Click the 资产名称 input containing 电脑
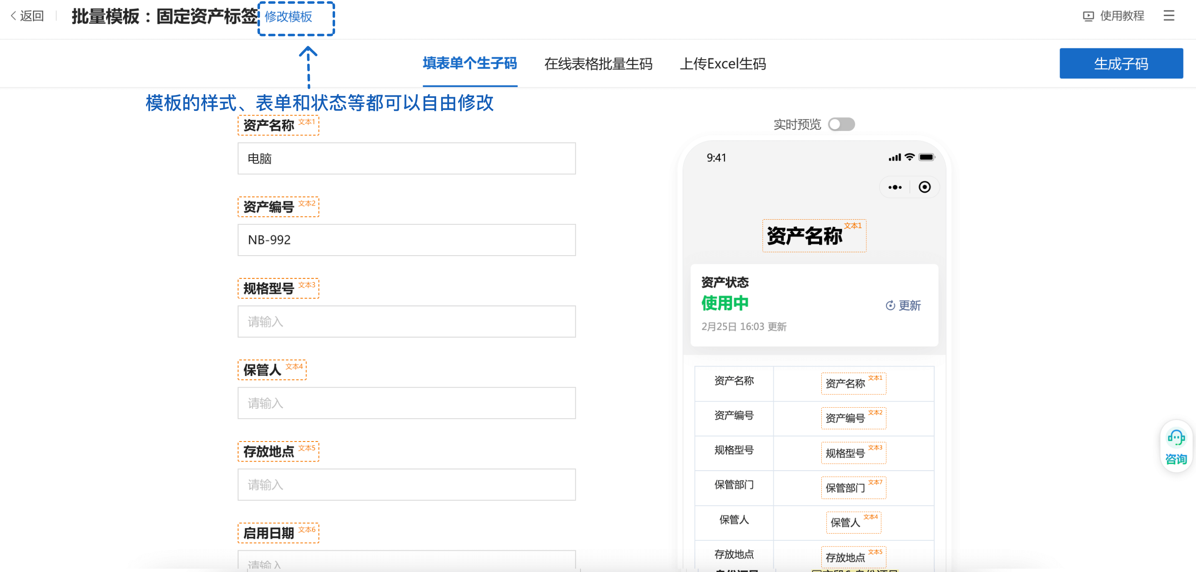This screenshot has width=1196, height=572. coord(406,159)
